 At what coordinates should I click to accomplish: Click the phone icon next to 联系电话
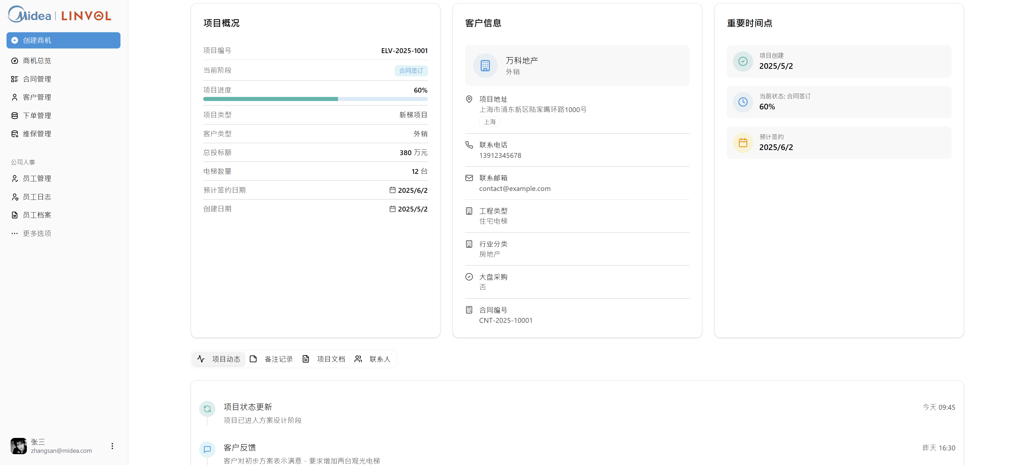click(x=469, y=144)
